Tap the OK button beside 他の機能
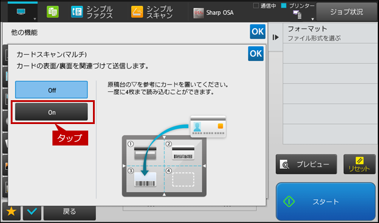The width and height of the screenshot is (379, 223). (257, 32)
